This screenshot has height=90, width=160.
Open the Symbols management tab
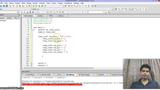click(x=9, y=18)
